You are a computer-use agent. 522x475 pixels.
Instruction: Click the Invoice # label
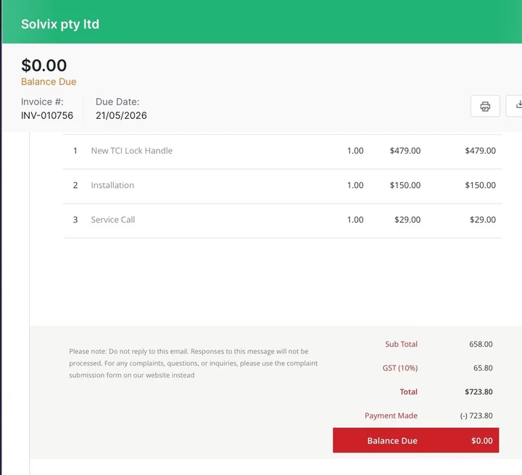42,102
